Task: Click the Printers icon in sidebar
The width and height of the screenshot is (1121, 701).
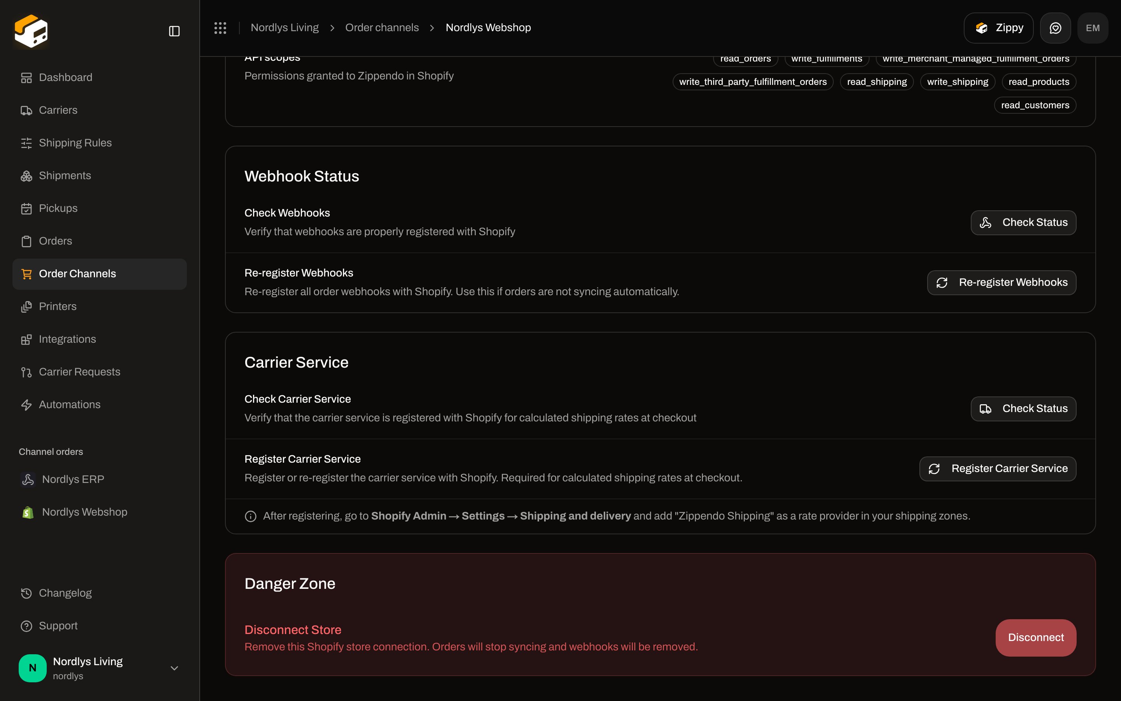Action: (26, 306)
